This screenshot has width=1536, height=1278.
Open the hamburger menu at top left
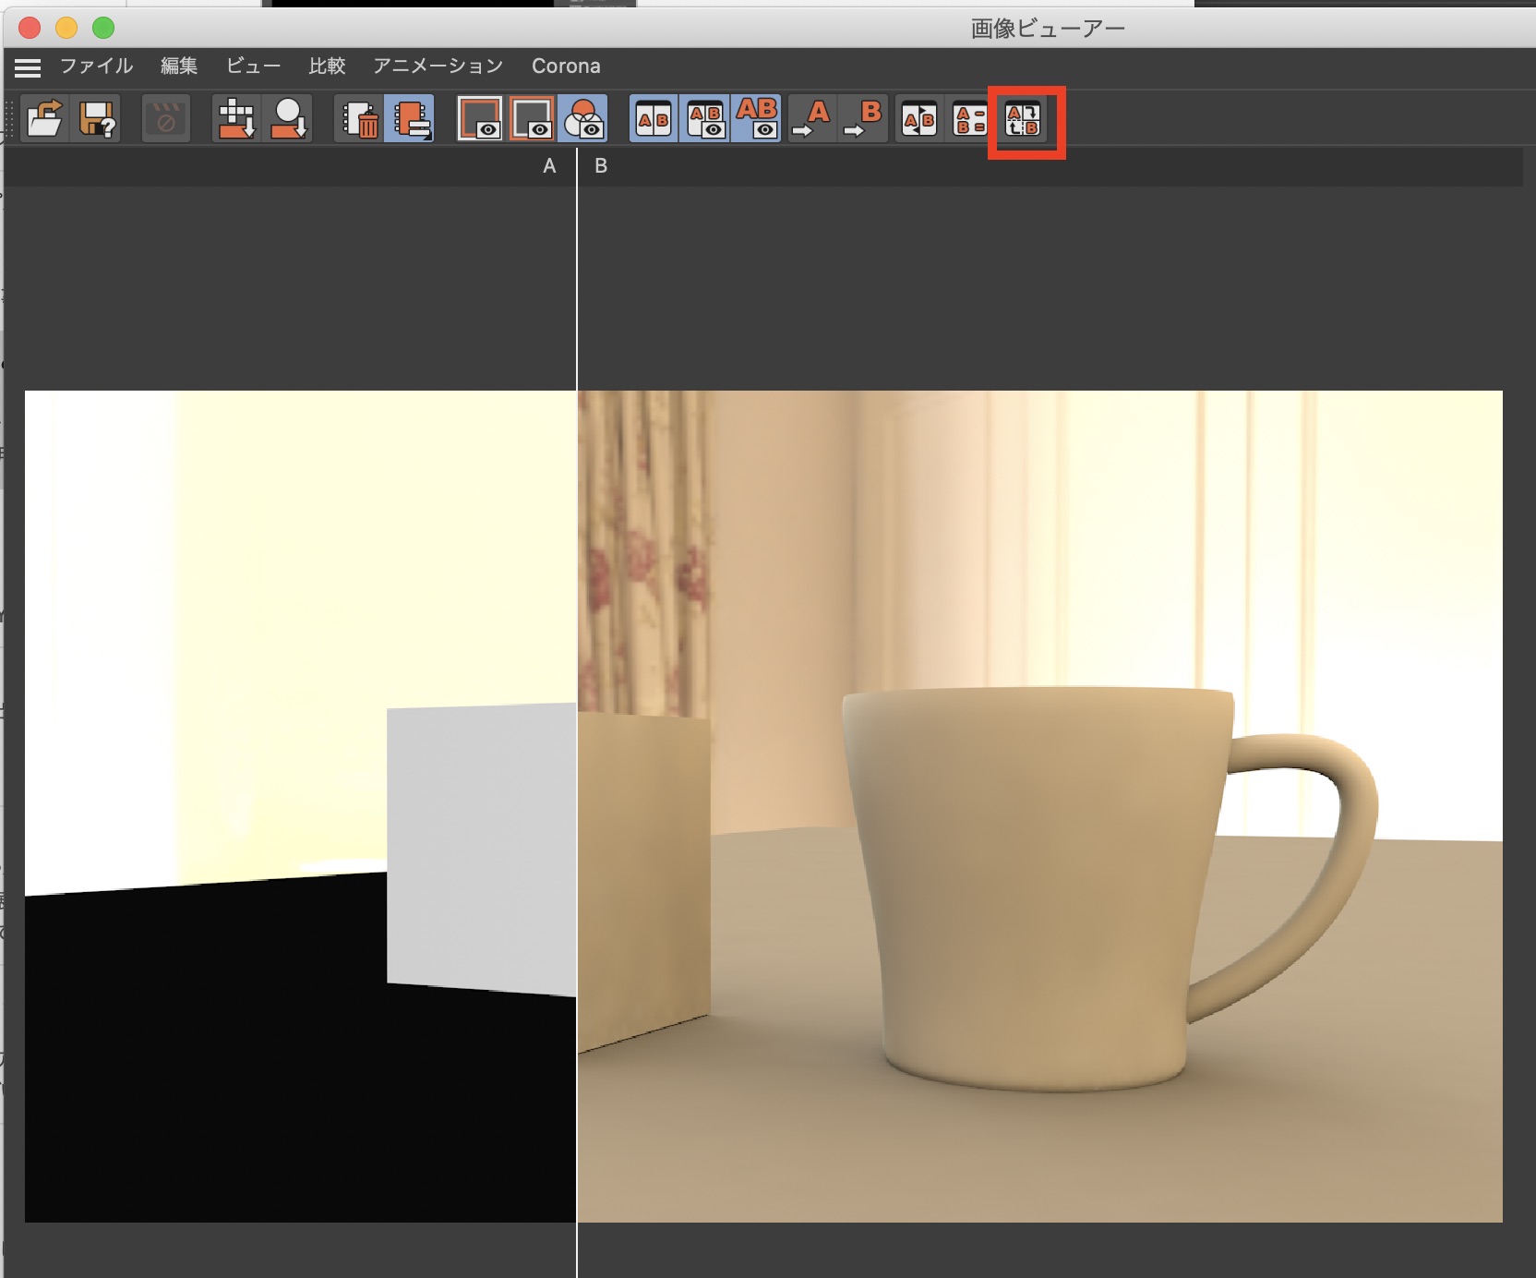[28, 67]
